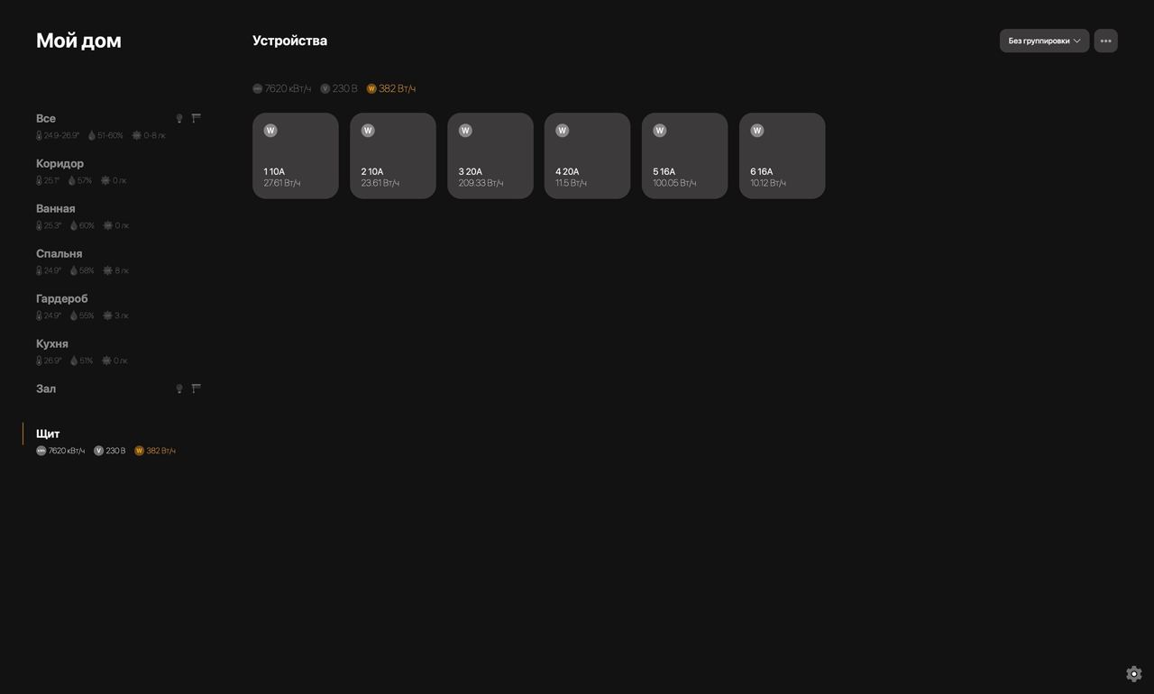Image resolution: width=1154 pixels, height=694 pixels.
Task: Click the W icon on the 5 16A card
Action: (x=660, y=131)
